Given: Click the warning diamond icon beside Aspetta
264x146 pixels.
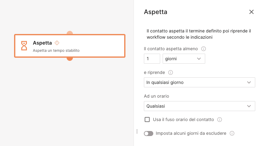Looking at the screenshot, I should 57,43.
